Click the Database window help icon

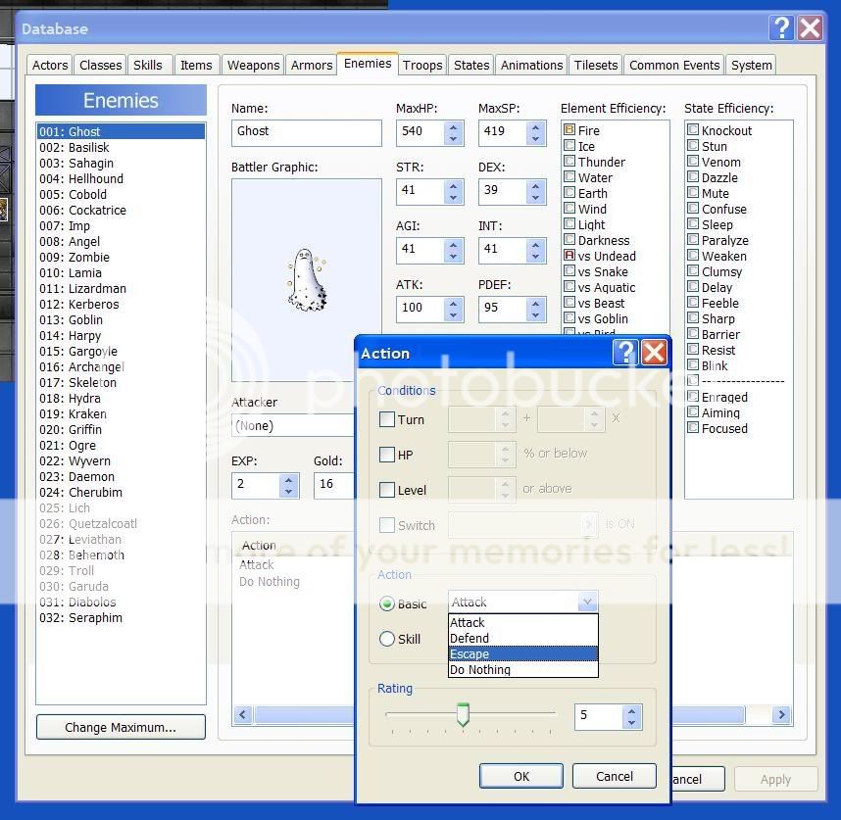(781, 28)
